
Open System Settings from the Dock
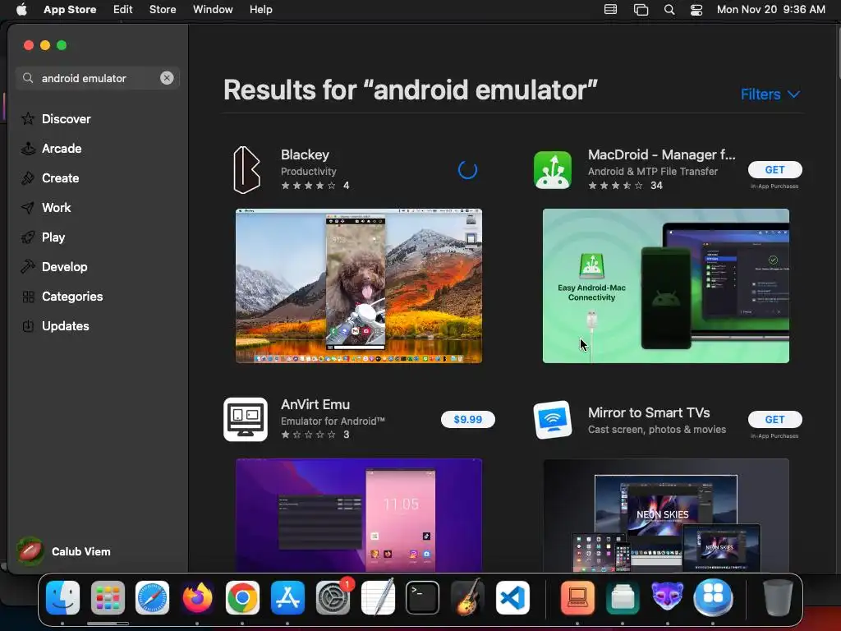pos(333,598)
